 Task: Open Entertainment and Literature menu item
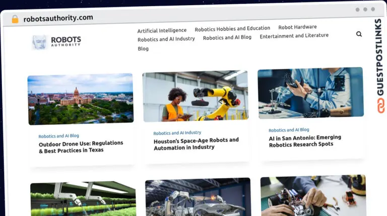[x=294, y=36]
